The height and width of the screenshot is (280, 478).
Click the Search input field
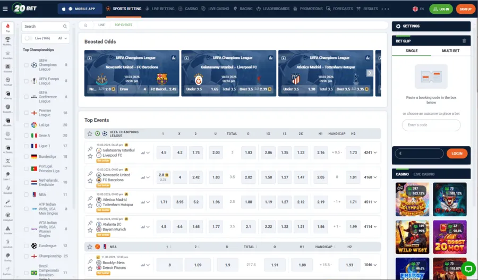pos(46,27)
